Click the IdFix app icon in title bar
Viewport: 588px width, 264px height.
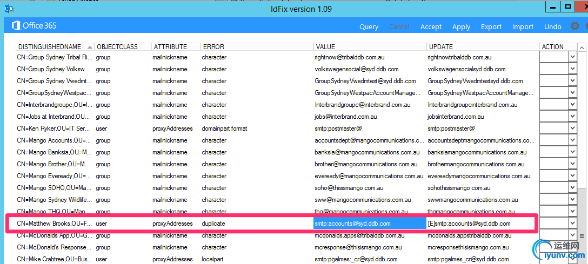click(x=9, y=9)
